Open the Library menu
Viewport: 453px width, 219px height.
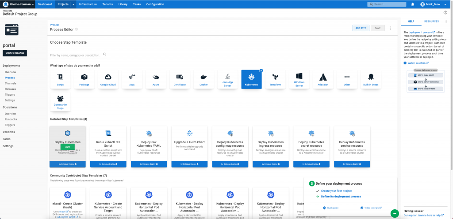pos(123,4)
